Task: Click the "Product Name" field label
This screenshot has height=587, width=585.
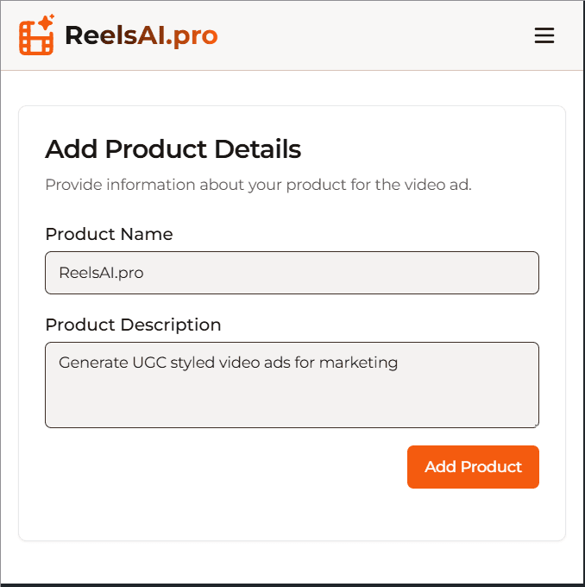Action: (x=109, y=234)
